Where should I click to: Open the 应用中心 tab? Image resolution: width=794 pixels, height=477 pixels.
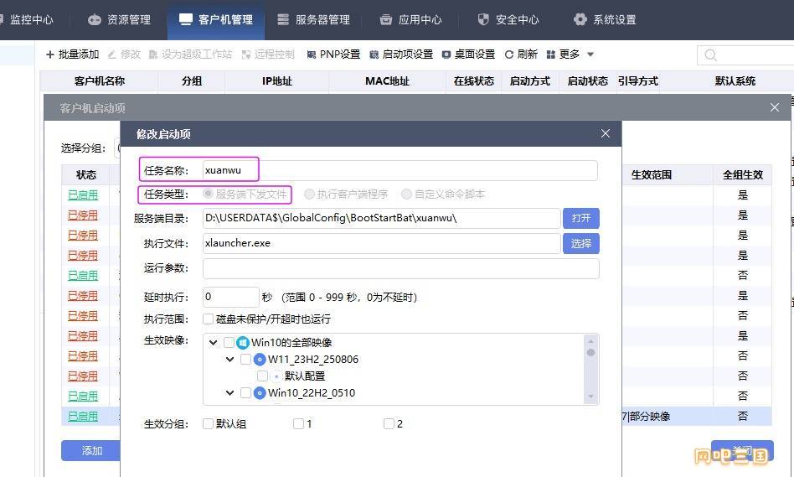[410, 20]
